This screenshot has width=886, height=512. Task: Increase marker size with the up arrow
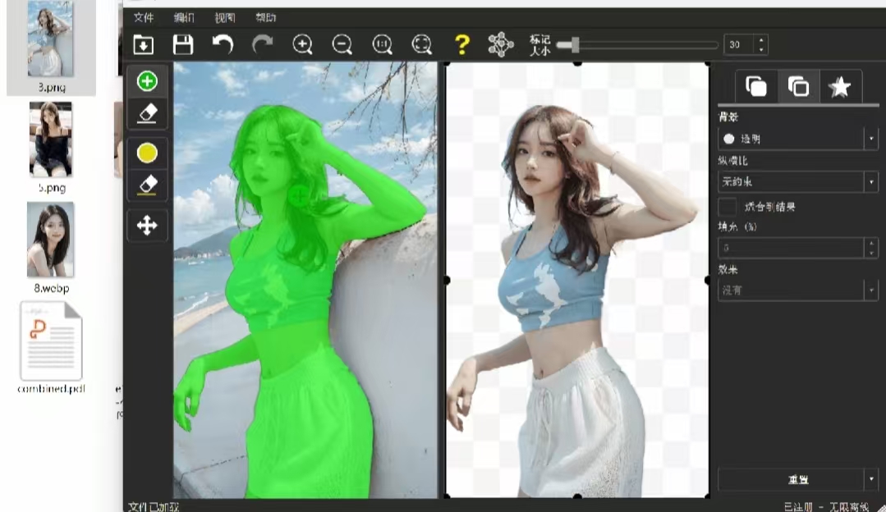[761, 40]
